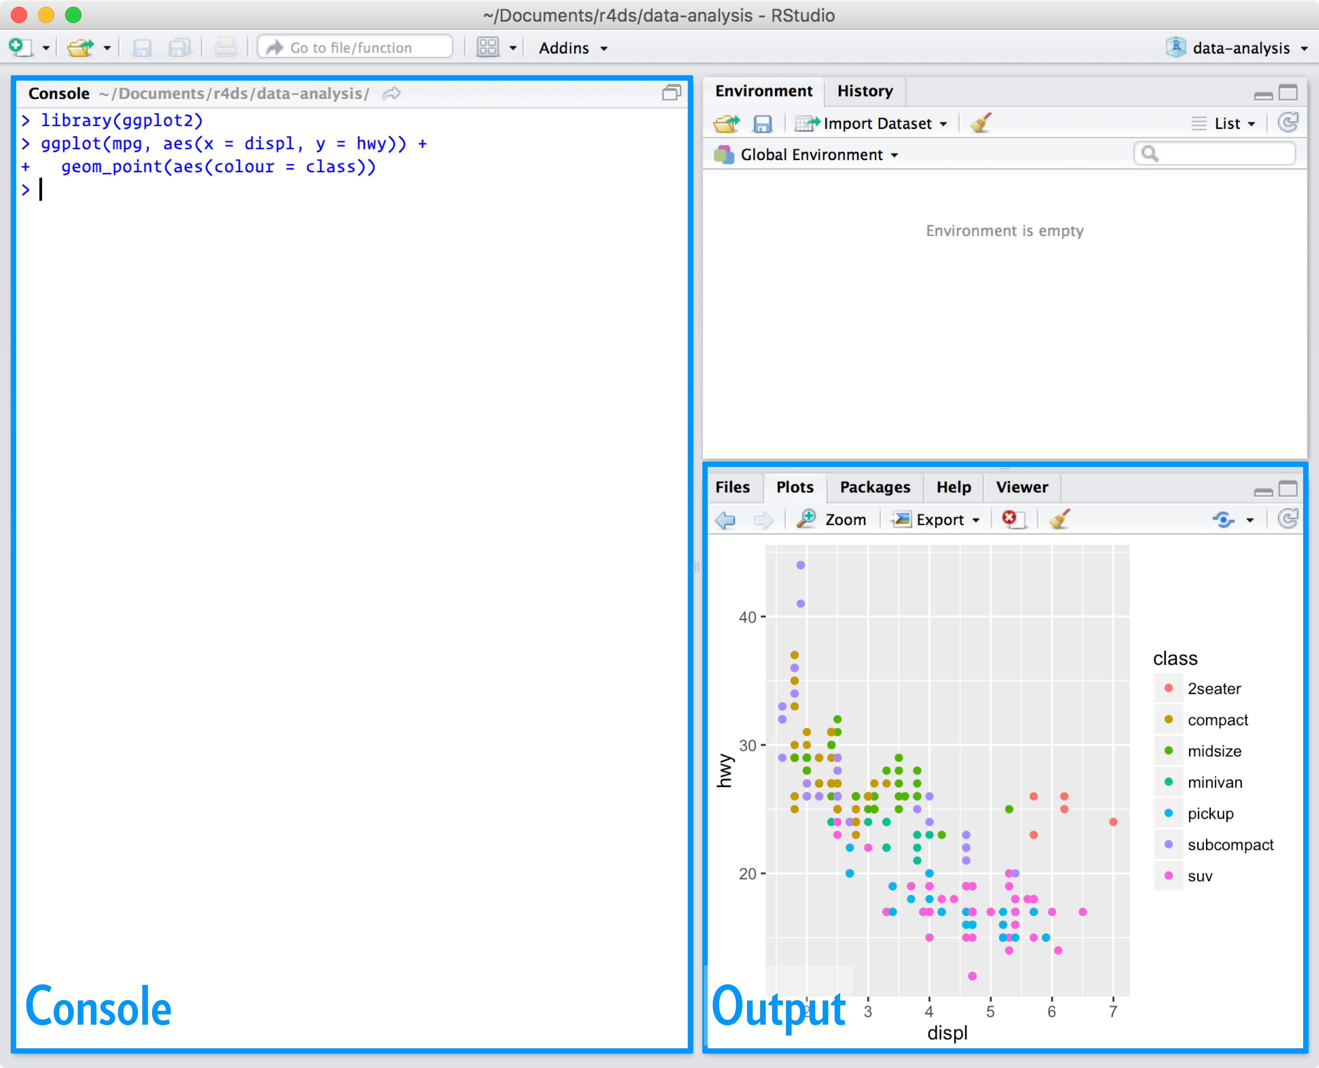Click the Zoom plot button

(x=832, y=520)
